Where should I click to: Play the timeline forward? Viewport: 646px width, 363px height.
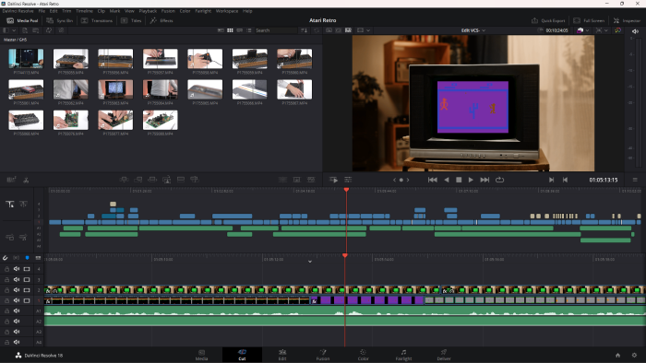coord(471,180)
